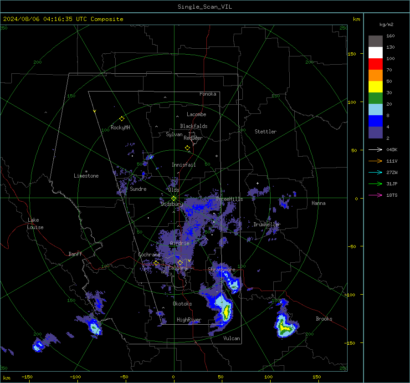Click the cyan 27ZW arrow icon

(375, 172)
